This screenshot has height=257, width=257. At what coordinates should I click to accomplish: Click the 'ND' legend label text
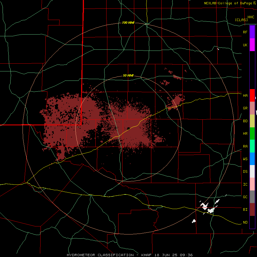pyautogui.click(x=245, y=222)
